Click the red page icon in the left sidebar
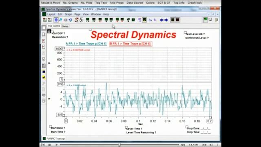The height and width of the screenshot is (147, 261). click(44, 41)
